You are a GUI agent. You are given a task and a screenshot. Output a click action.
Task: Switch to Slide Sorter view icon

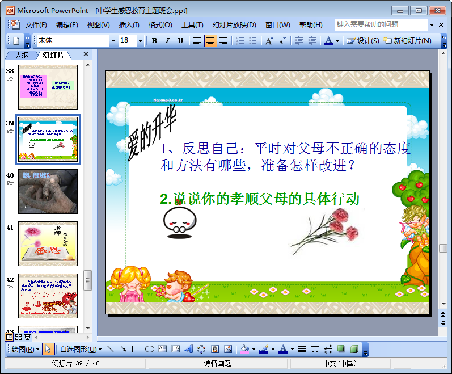(x=19, y=337)
